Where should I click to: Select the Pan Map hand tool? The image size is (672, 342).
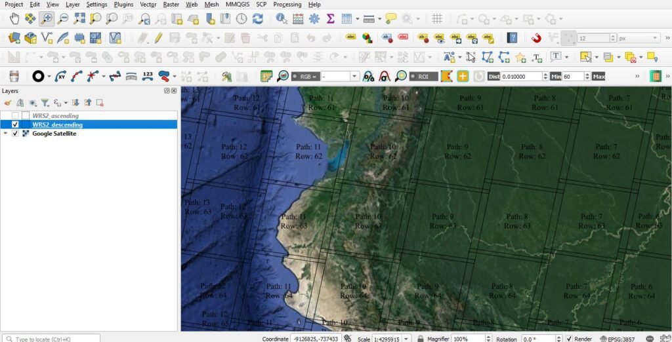coord(13,19)
